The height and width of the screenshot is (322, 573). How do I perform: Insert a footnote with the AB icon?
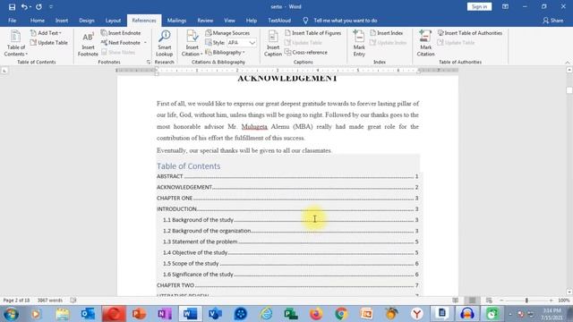pos(88,44)
